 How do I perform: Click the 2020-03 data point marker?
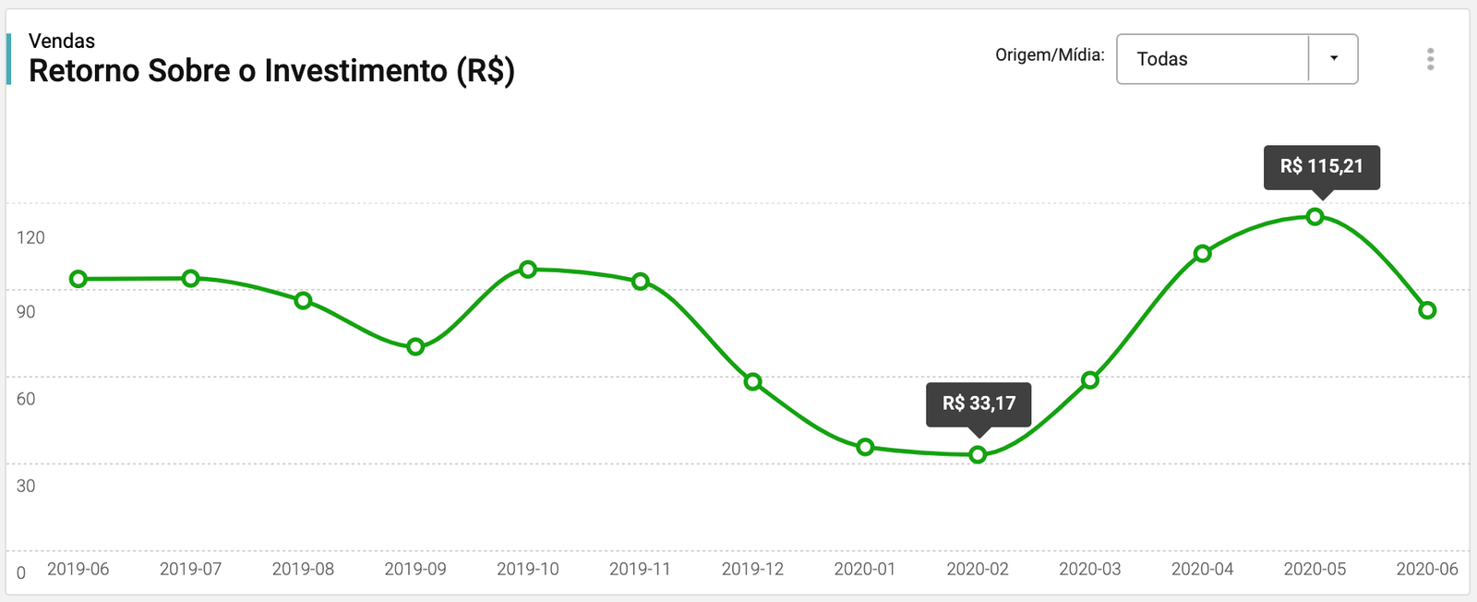pyautogui.click(x=1090, y=379)
